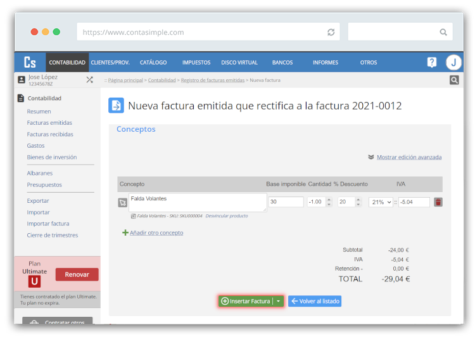The height and width of the screenshot is (339, 475).
Task: Open Albaranes in the sidebar
Action: [x=40, y=173]
